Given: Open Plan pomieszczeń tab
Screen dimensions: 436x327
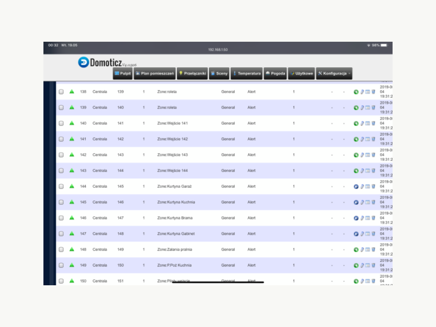Looking at the screenshot, I should (x=155, y=73).
